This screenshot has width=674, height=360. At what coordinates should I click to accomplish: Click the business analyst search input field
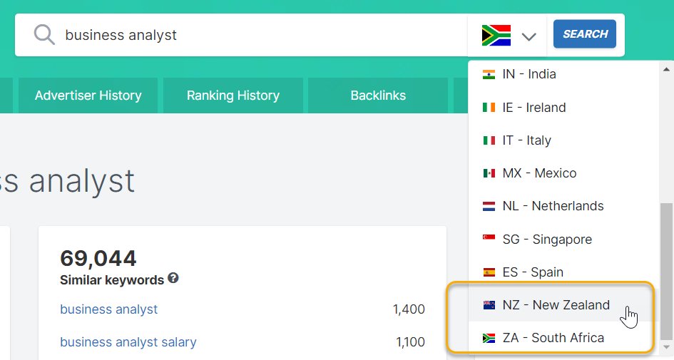[x=258, y=35]
